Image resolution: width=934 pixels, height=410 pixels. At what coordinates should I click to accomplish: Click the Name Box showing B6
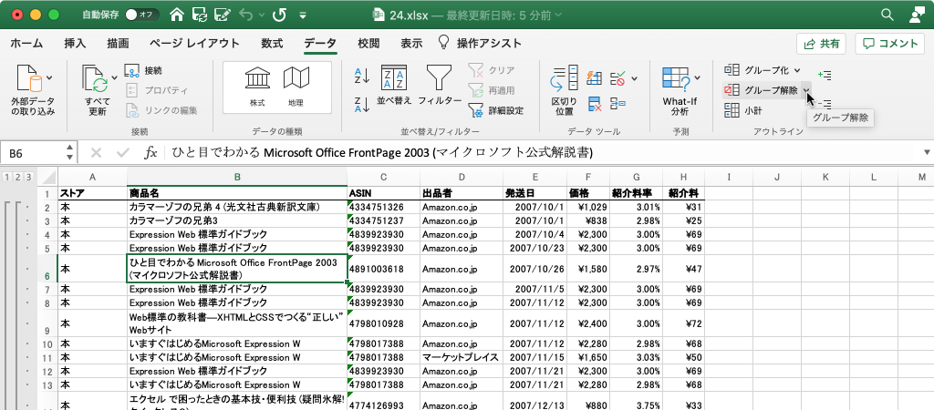coord(33,153)
